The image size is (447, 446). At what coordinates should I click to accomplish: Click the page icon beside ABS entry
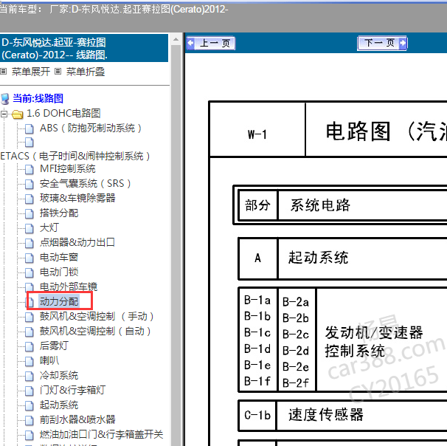click(x=29, y=128)
